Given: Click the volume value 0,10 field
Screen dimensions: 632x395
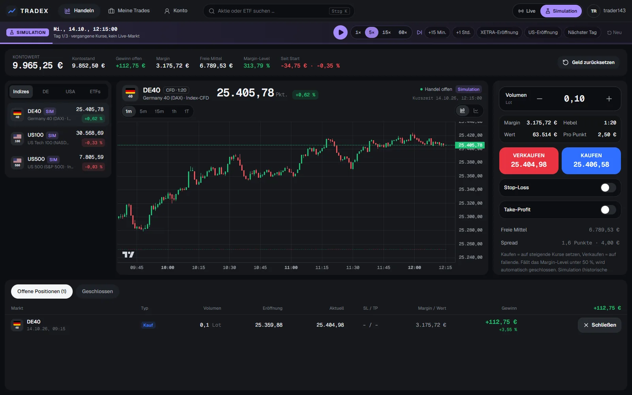Looking at the screenshot, I should (574, 99).
